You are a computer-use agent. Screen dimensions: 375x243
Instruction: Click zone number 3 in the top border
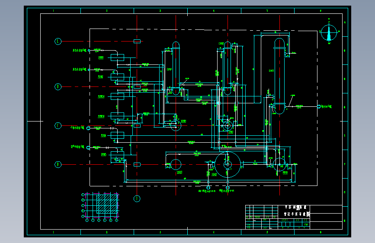(160, 11)
